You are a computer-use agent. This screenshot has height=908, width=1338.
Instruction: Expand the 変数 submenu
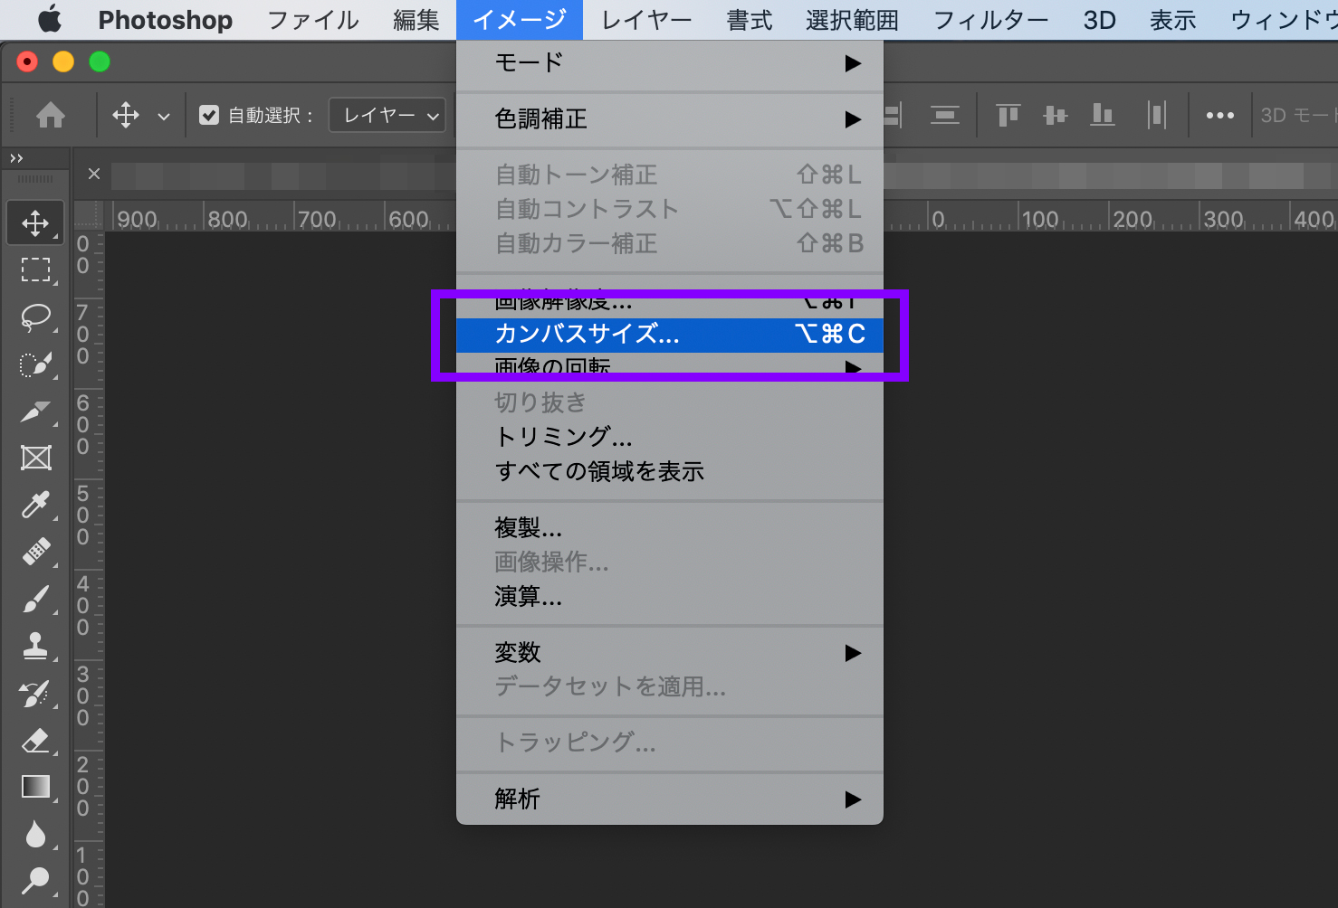click(670, 652)
